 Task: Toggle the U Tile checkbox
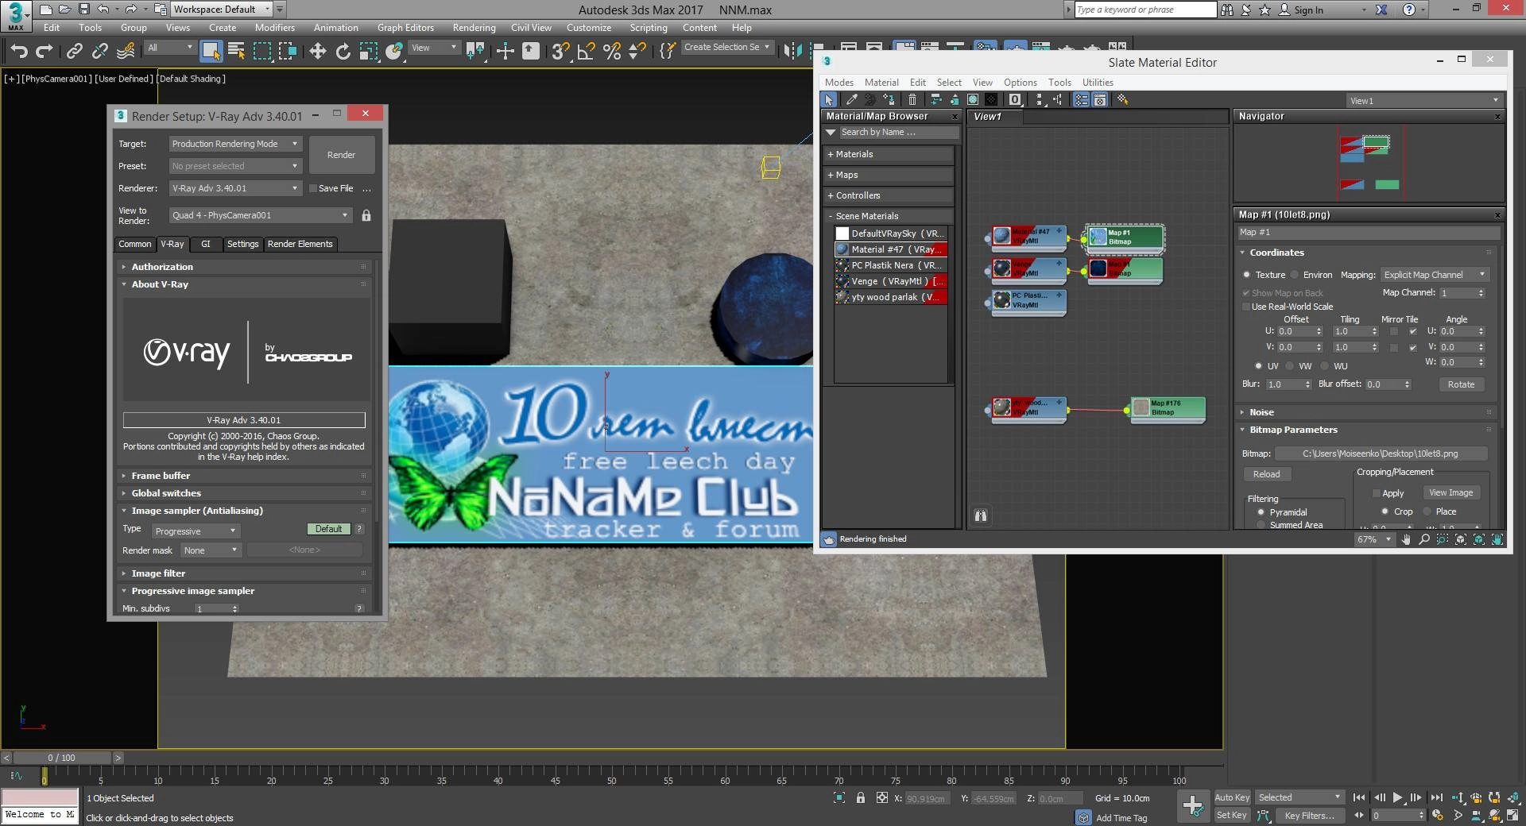[1412, 331]
